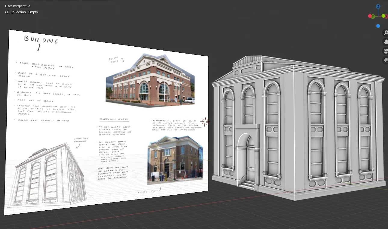Toggle perspective/orthographic with the grid icon
The height and width of the screenshot is (229, 388).
385,60
